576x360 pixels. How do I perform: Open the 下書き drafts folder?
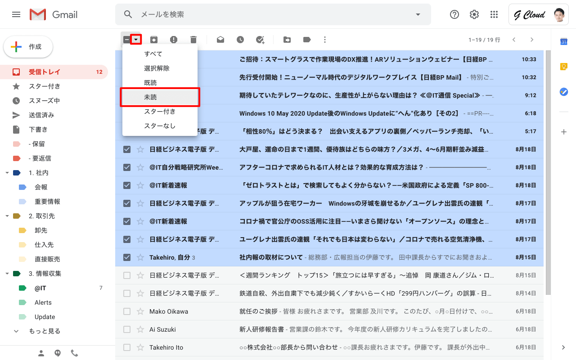(54, 130)
